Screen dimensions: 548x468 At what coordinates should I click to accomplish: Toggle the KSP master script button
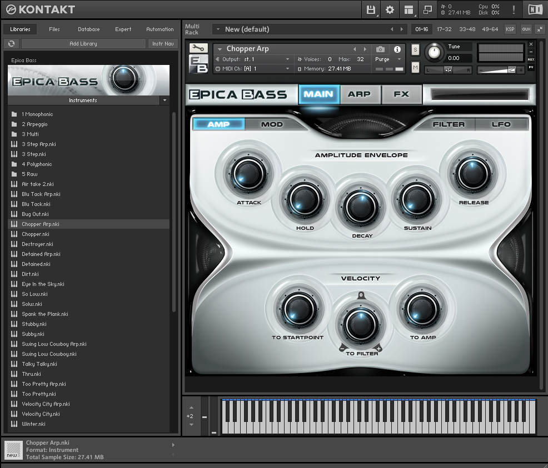(x=510, y=29)
